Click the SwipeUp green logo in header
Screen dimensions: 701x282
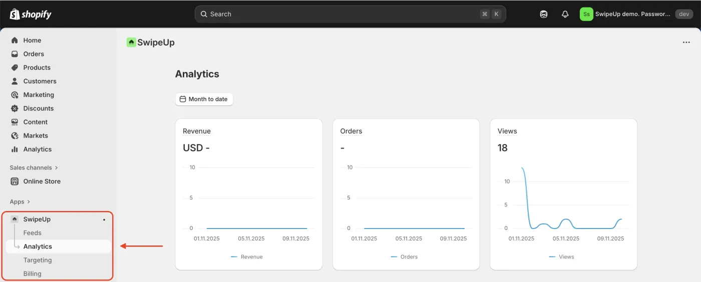(131, 42)
